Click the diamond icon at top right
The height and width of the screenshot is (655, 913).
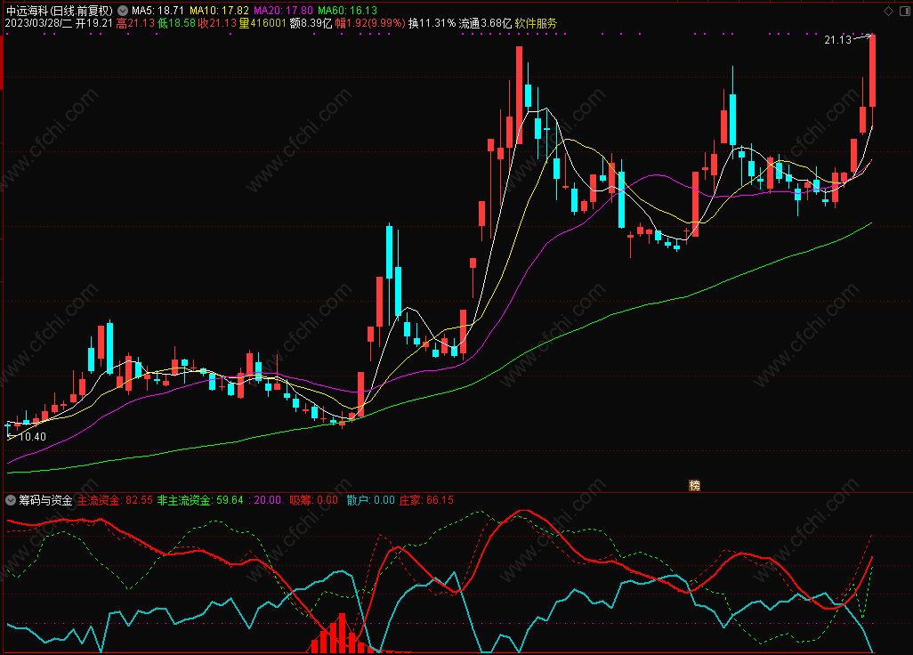(889, 11)
